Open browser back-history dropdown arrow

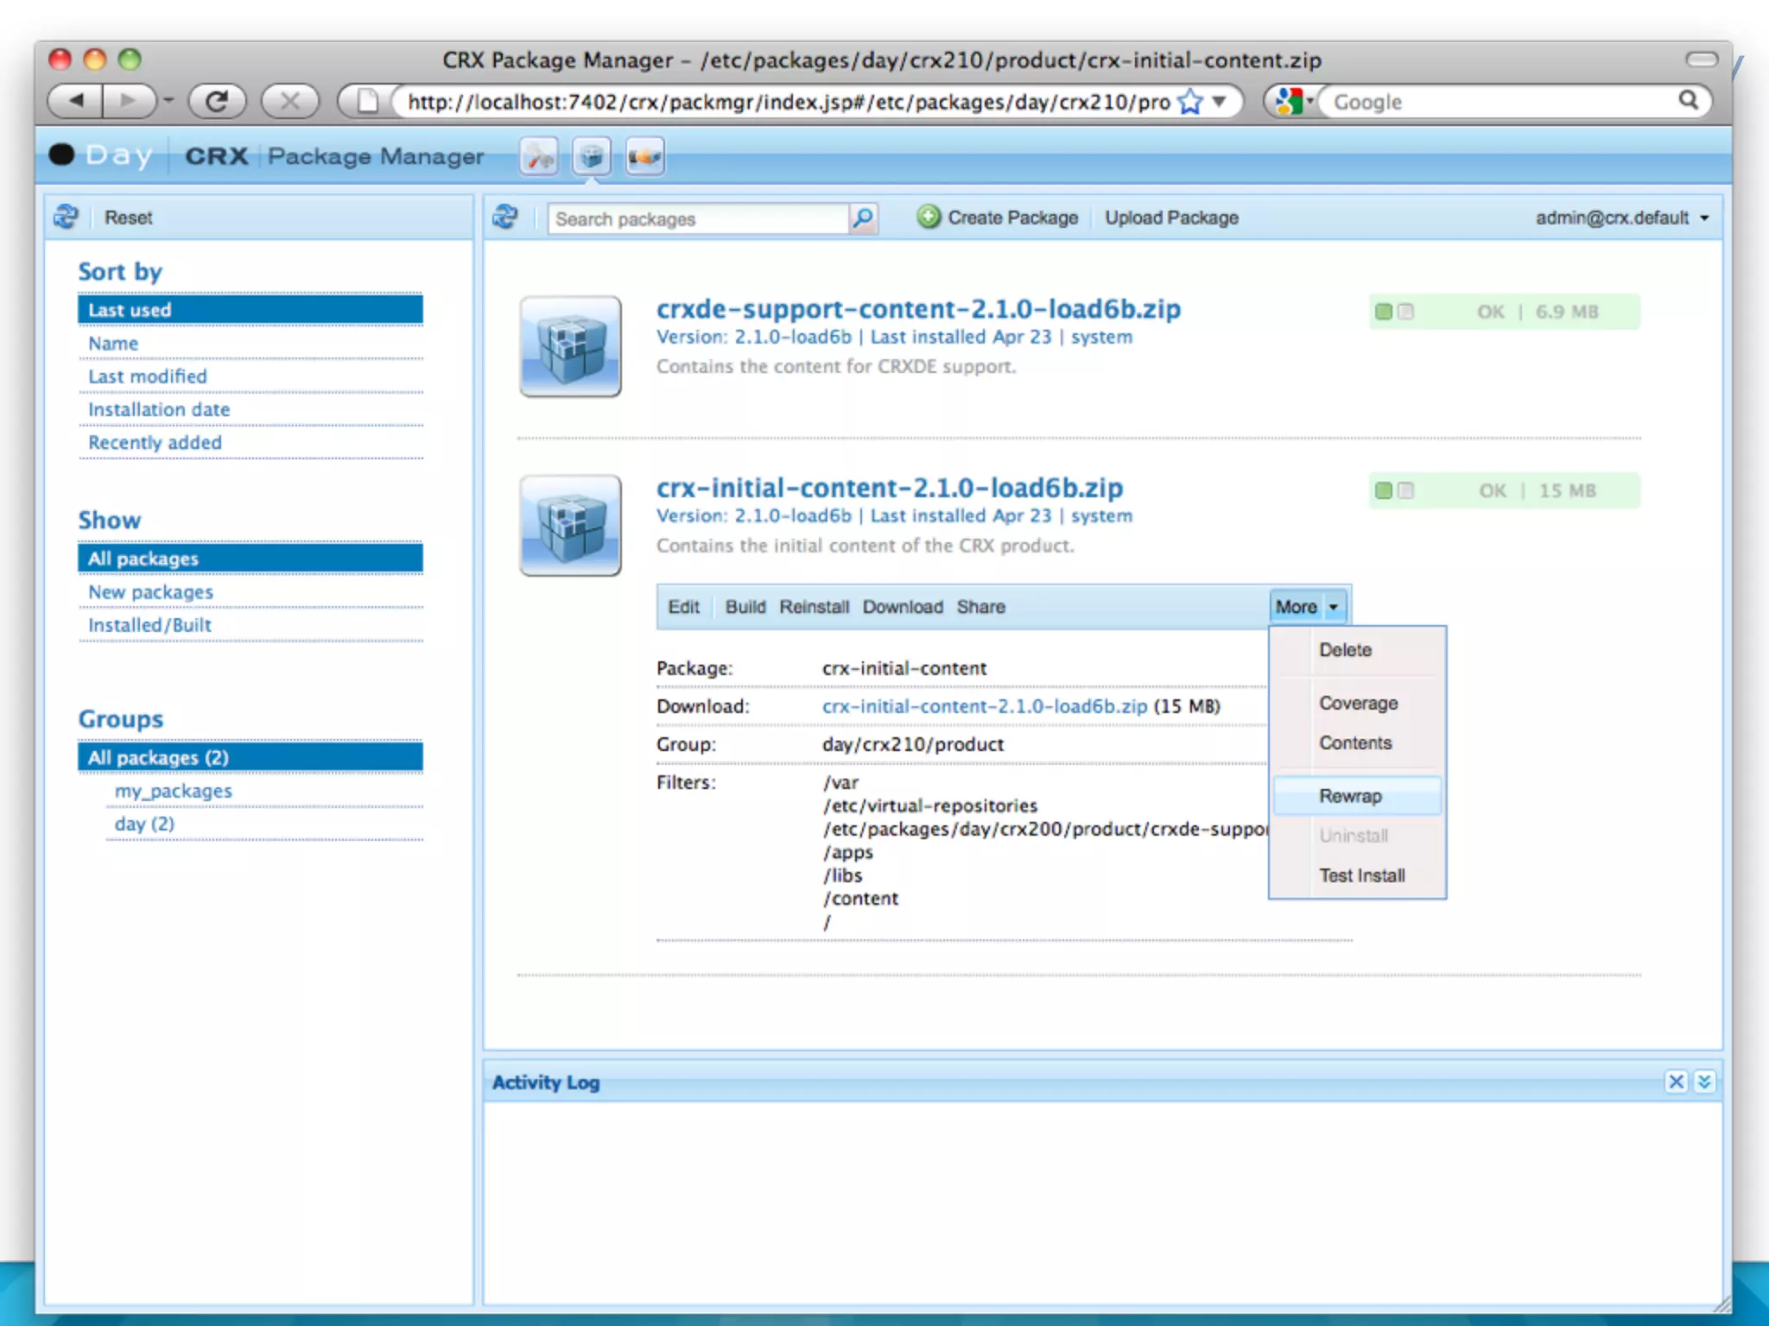(x=168, y=101)
